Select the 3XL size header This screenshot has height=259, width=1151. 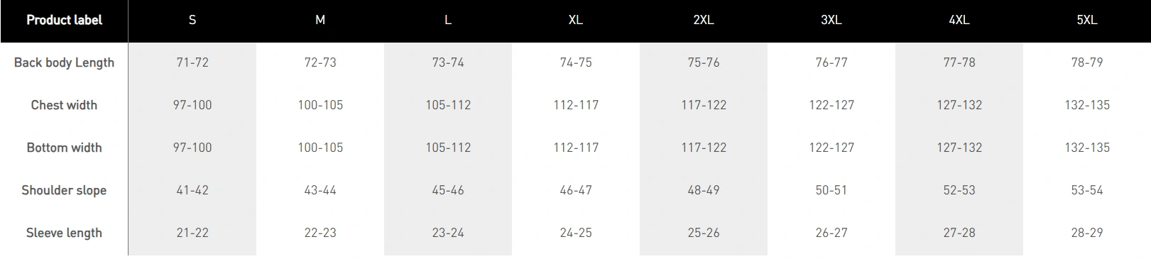(831, 20)
